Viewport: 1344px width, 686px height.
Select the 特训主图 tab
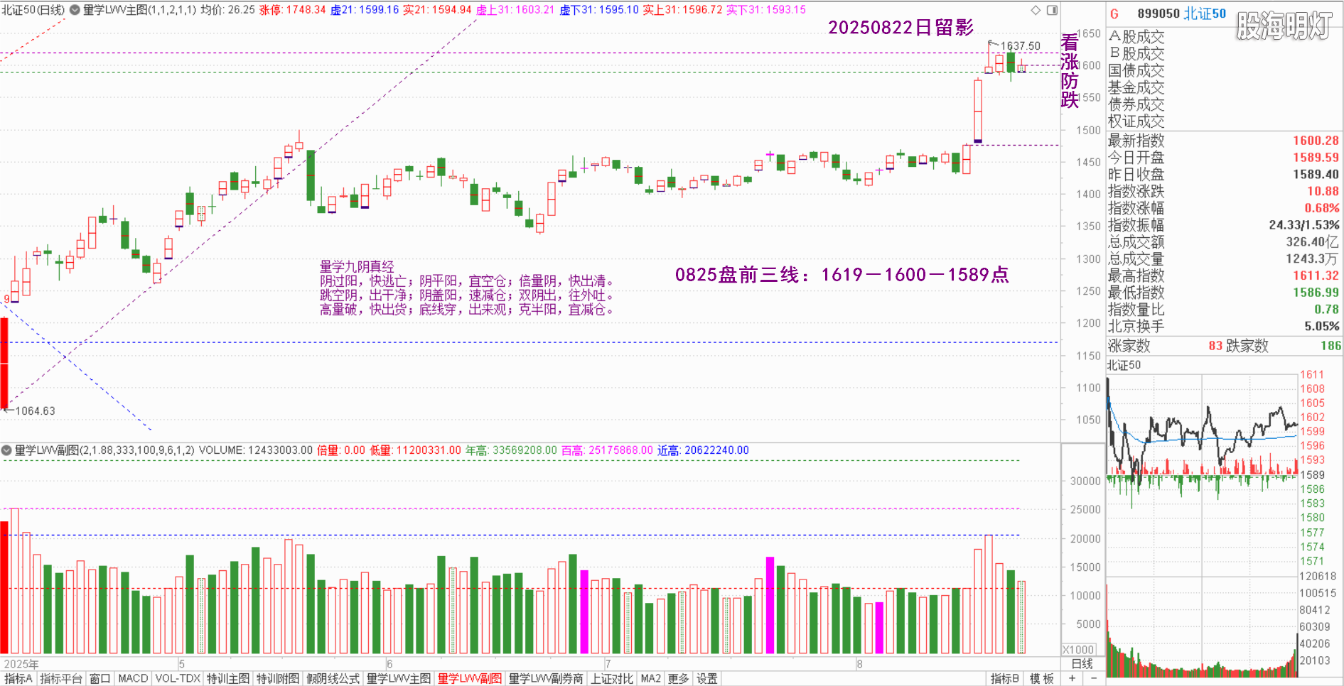228,678
